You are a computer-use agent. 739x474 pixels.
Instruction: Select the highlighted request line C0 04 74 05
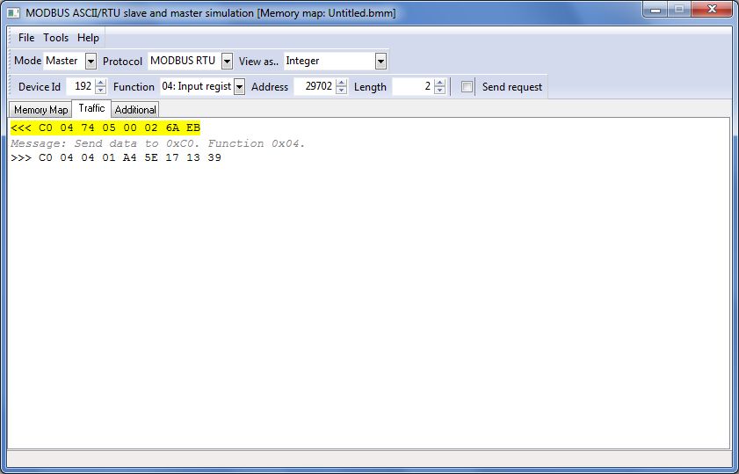pyautogui.click(x=105, y=128)
